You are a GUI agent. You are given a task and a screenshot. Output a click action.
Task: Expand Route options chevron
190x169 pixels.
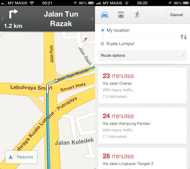(x=183, y=55)
